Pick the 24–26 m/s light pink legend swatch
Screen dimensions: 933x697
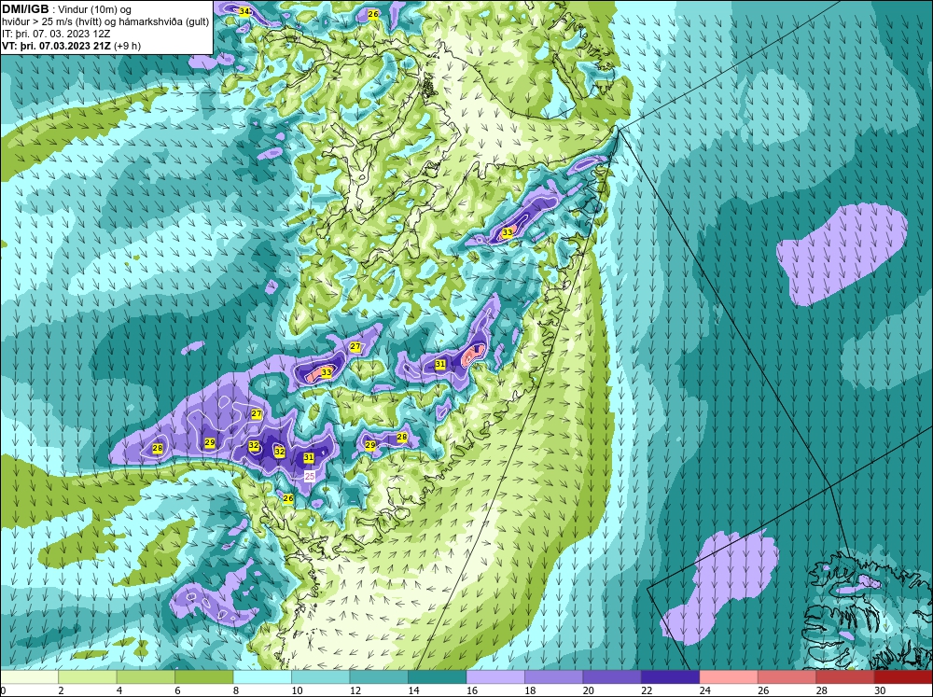pyautogui.click(x=729, y=677)
